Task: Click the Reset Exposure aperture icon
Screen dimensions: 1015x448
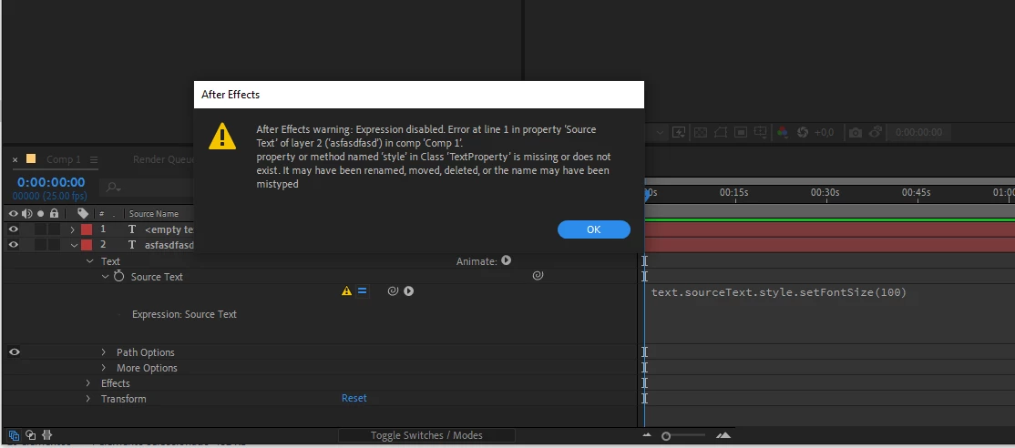Action: (803, 133)
